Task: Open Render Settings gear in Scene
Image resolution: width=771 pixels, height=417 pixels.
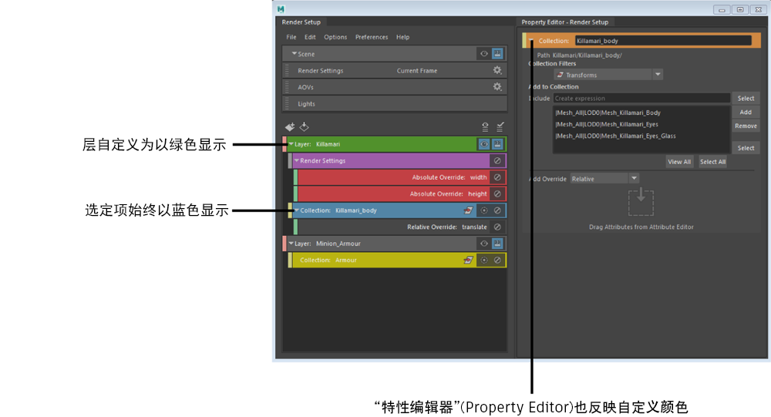Action: coord(497,70)
